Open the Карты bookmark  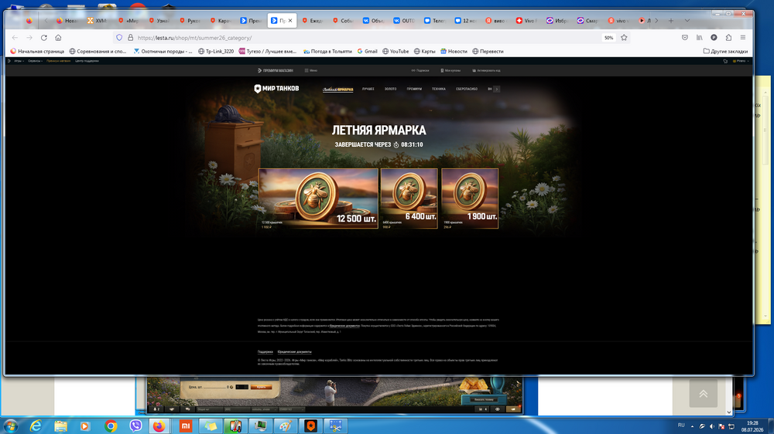click(424, 51)
